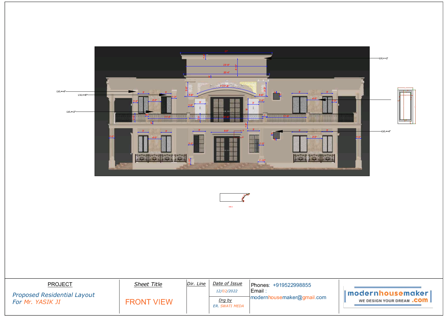Click the 'Date of Issue' heading
This screenshot has width=448, height=317.
pos(227,283)
